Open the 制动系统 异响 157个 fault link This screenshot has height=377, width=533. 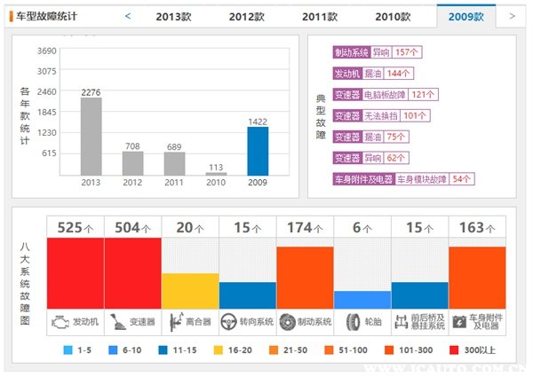coord(378,52)
